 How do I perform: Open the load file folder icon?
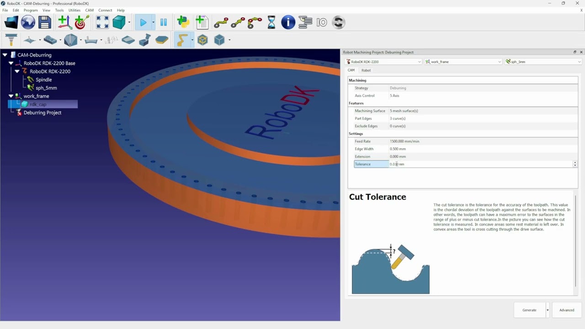(x=11, y=22)
